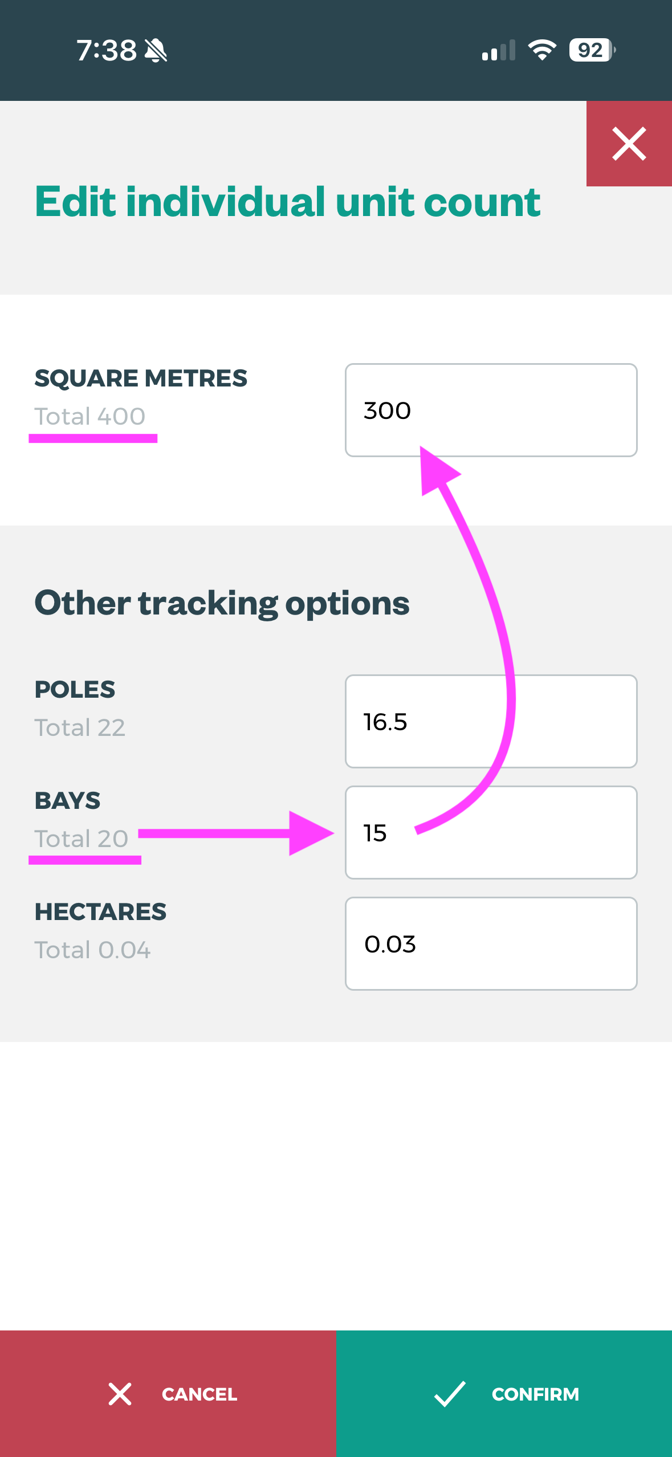The image size is (672, 1457).
Task: Tap the cellular signal bars icon
Action: (499, 50)
